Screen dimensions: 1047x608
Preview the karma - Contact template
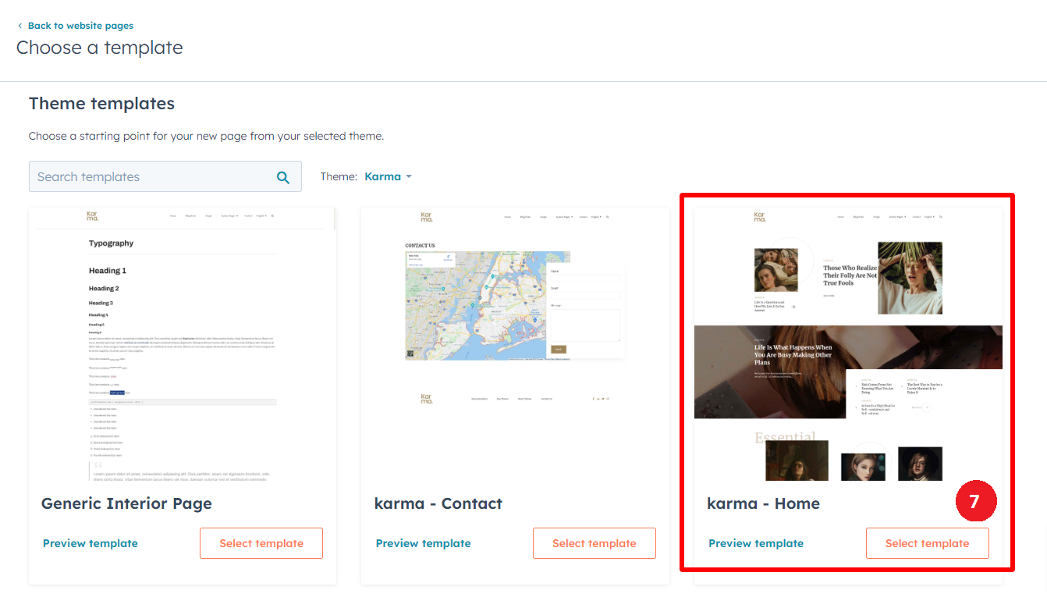coord(424,543)
